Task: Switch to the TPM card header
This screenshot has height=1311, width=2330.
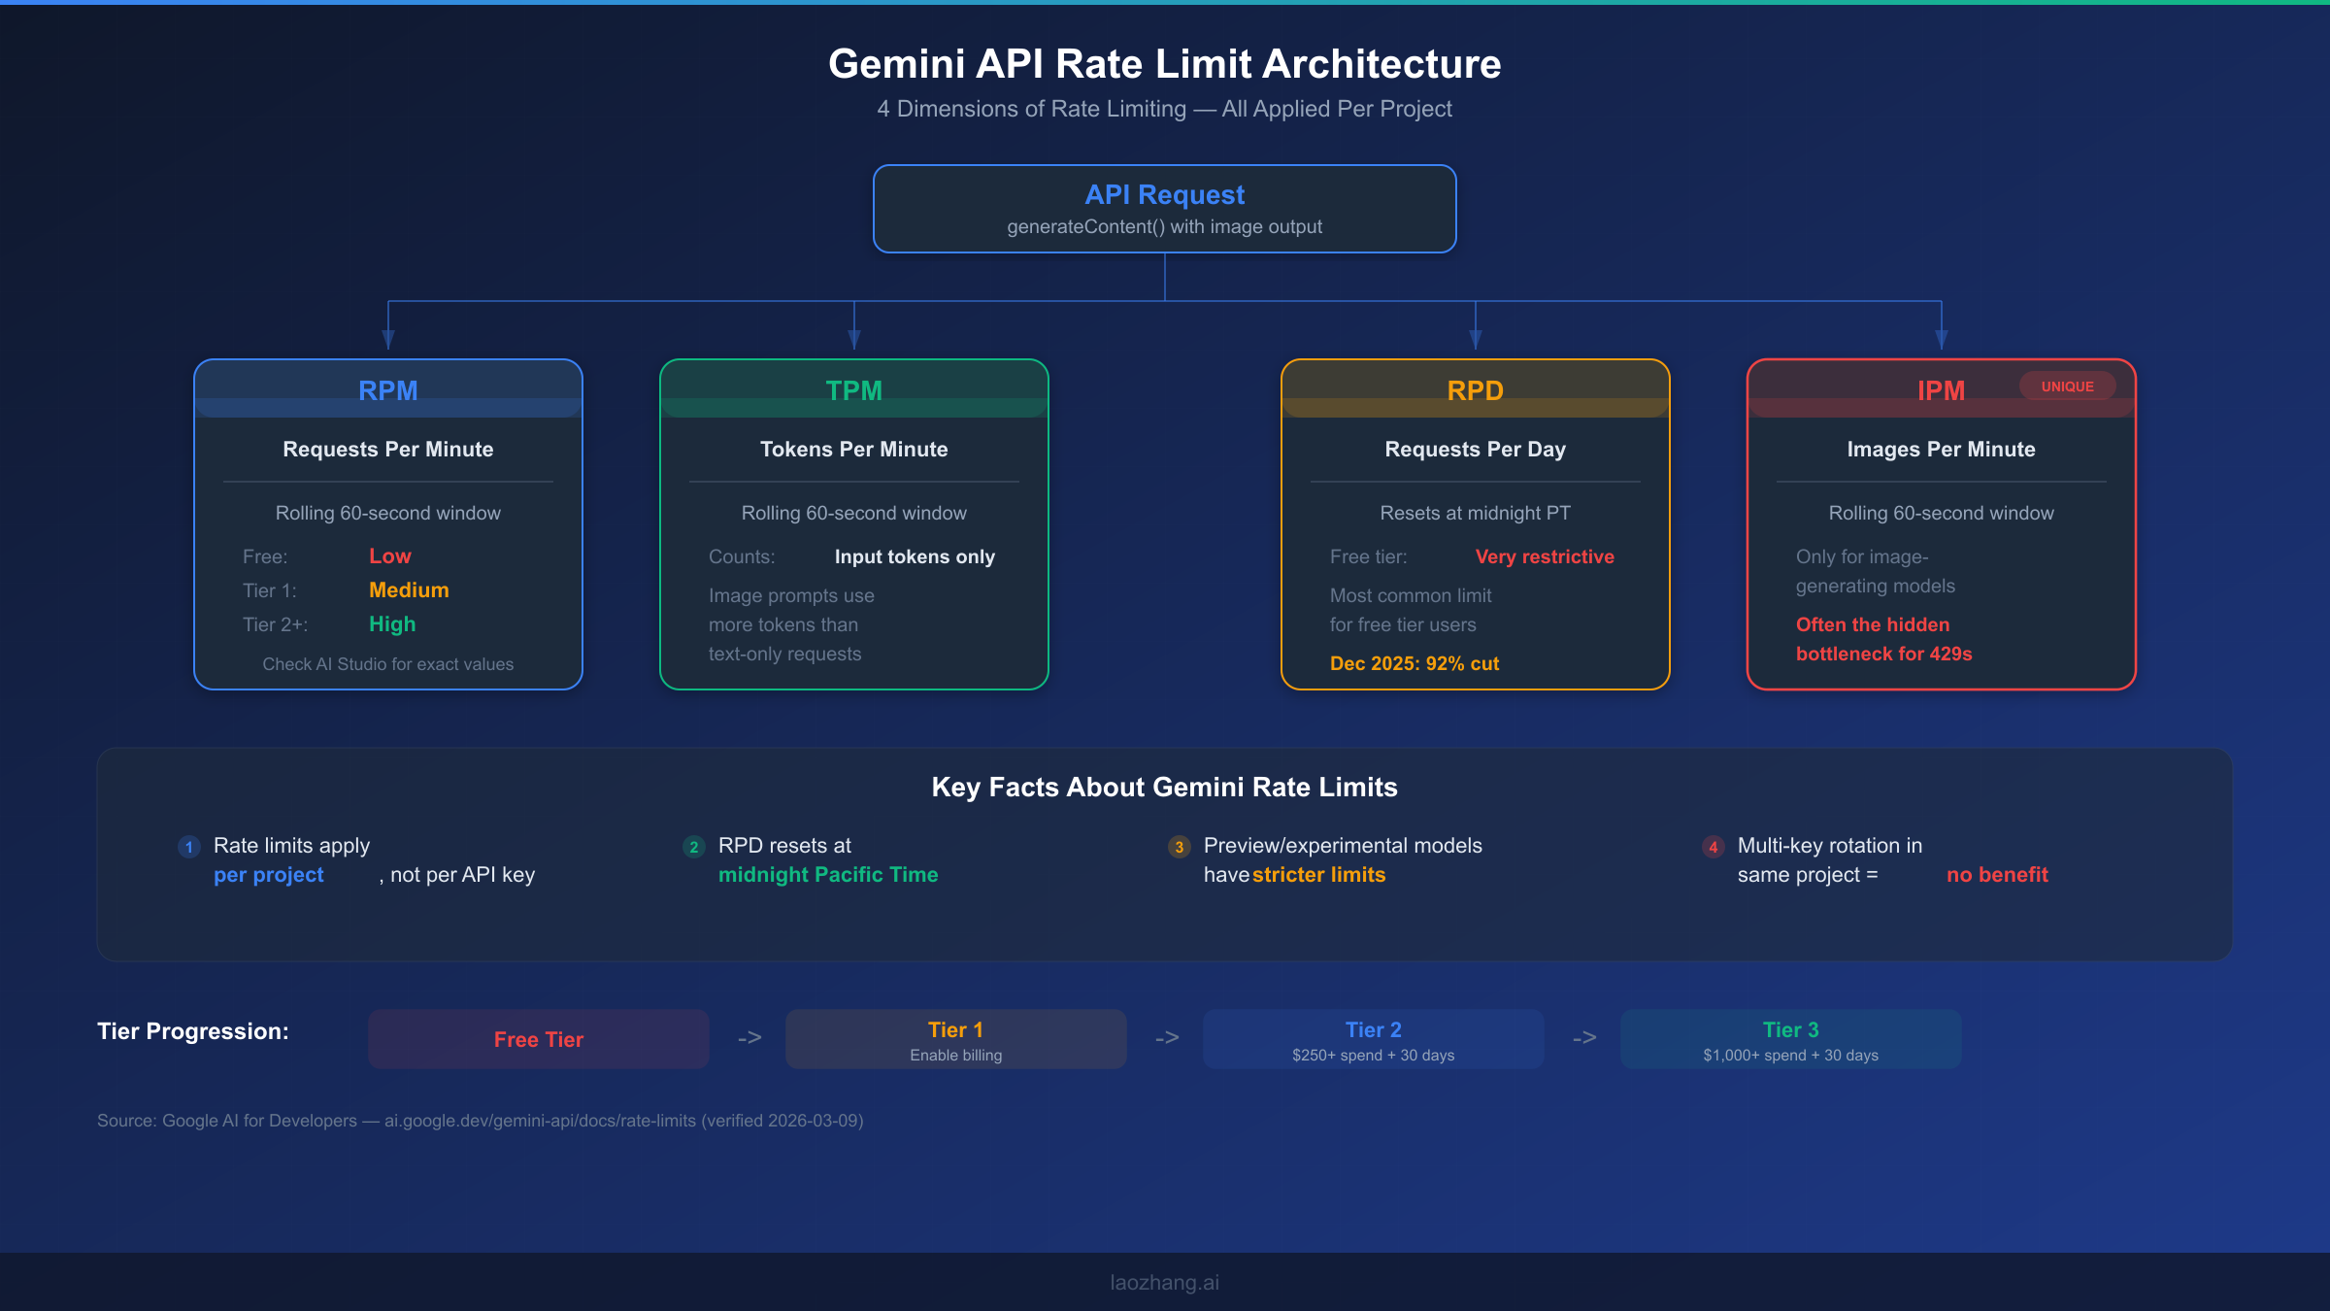Action: (x=853, y=389)
